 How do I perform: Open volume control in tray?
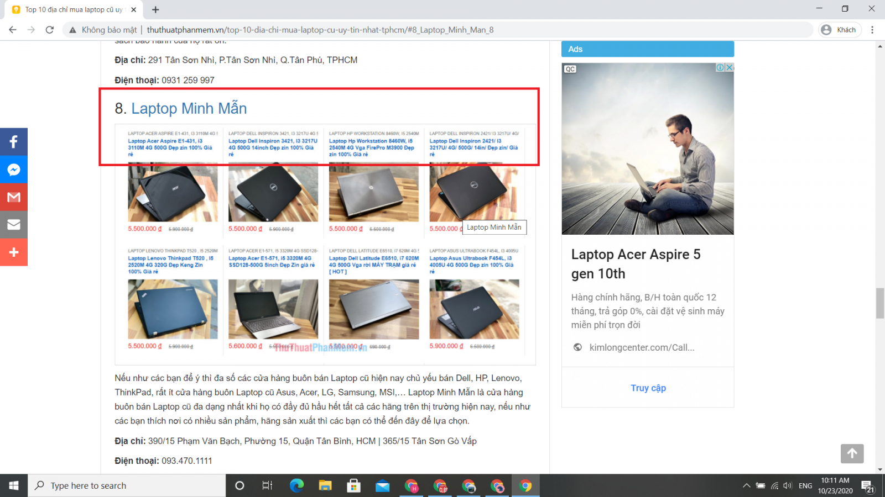coord(788,485)
